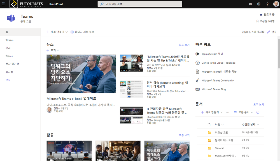Open the app launcher waffle icon
280x161 pixels.
[x=4, y=4]
